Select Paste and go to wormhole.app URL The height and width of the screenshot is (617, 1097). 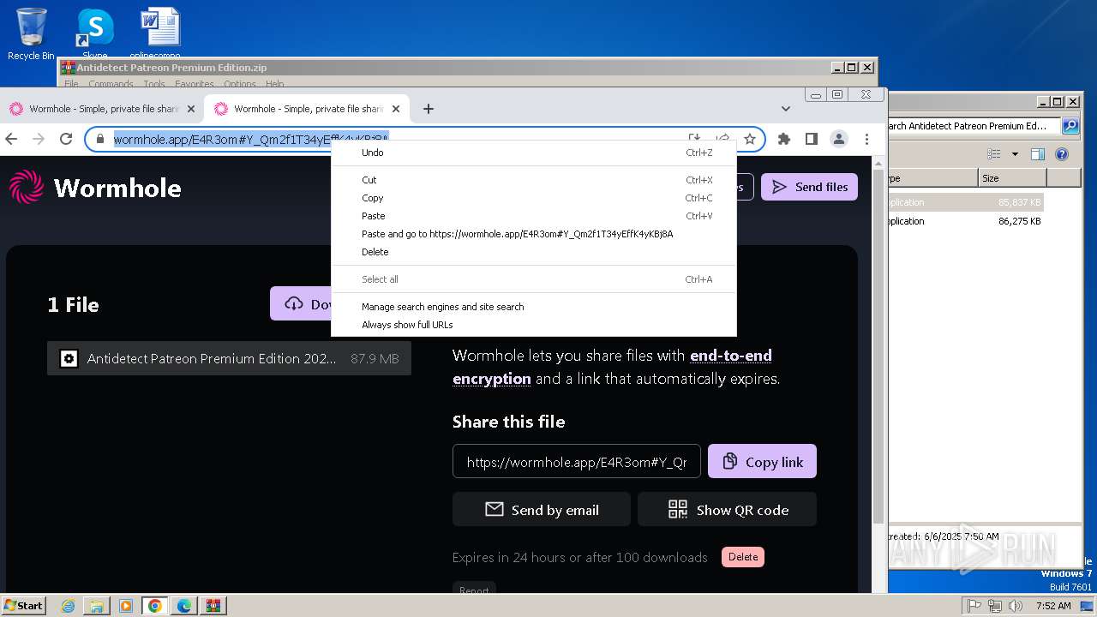coord(533,234)
